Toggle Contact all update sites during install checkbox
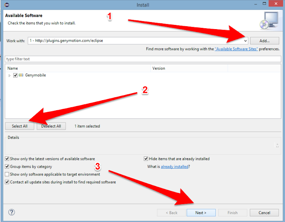This screenshot has height=222, width=285. [7, 182]
